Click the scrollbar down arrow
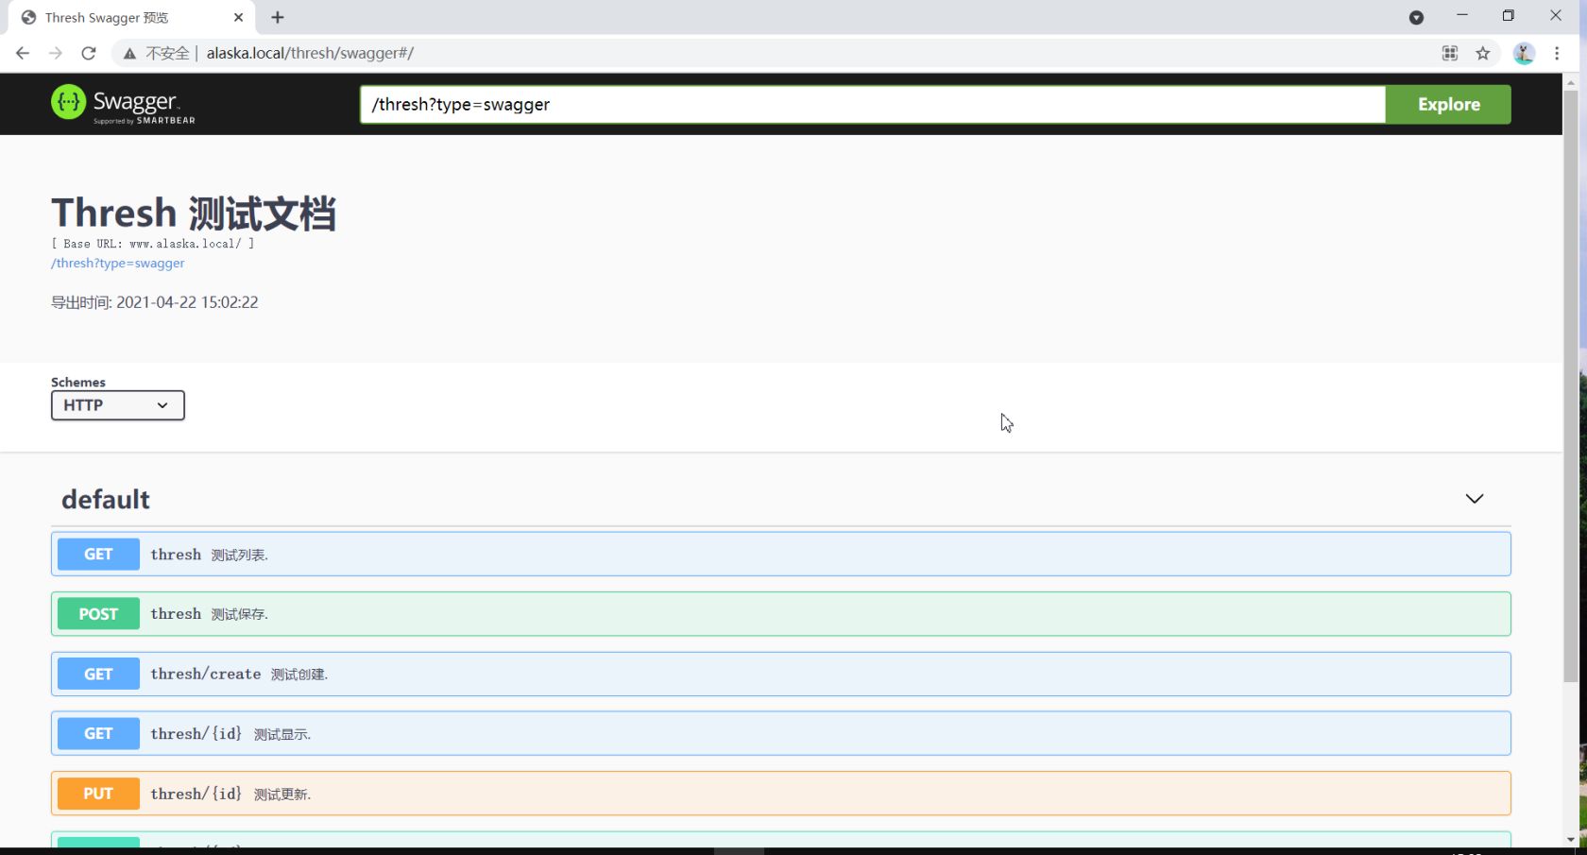Viewport: 1587px width, 855px height. click(x=1571, y=839)
